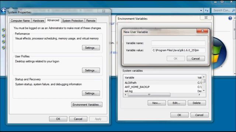Click Delete under System variables
Screen dimensions: 236x132
pos(197,103)
